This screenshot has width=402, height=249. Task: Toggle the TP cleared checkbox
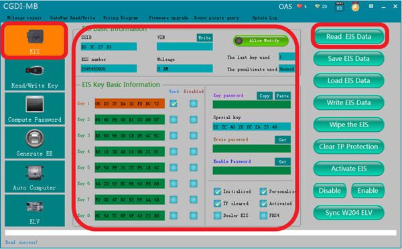pyautogui.click(x=217, y=203)
